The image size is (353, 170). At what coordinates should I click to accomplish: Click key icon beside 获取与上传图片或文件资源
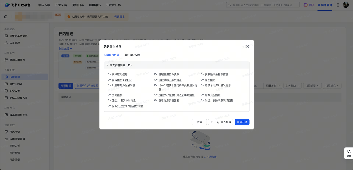pos(109,106)
